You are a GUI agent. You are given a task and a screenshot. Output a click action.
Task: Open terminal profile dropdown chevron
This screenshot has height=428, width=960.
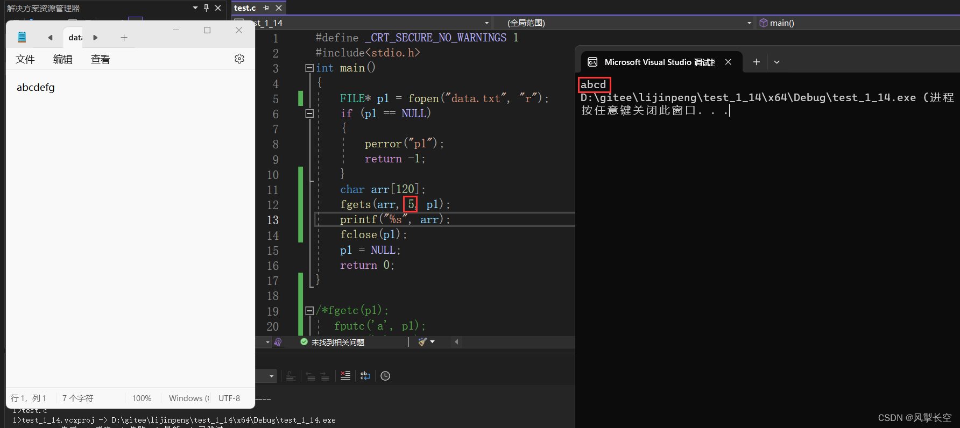click(x=777, y=62)
